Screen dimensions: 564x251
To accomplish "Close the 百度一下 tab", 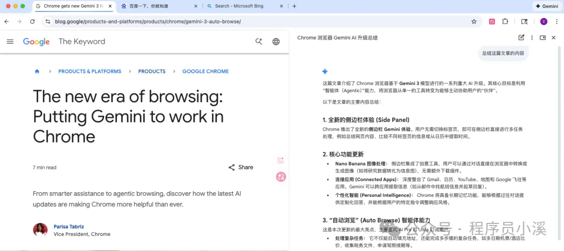I will pyautogui.click(x=196, y=6).
